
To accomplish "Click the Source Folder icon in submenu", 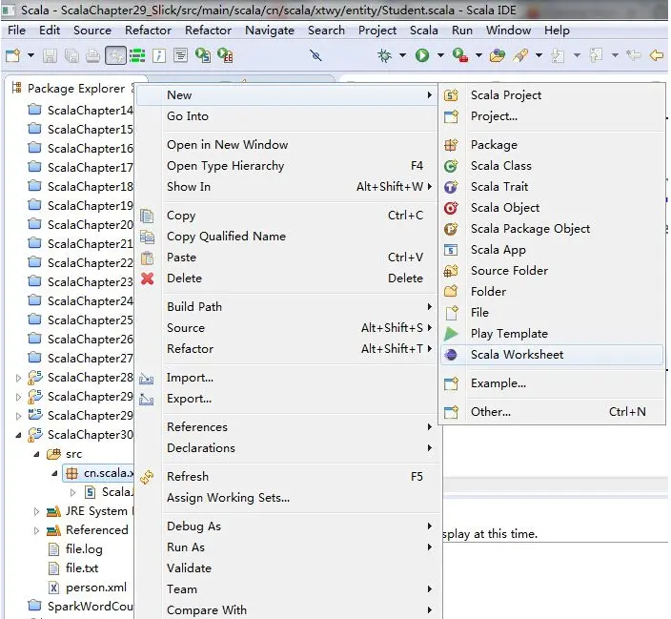I will [451, 271].
